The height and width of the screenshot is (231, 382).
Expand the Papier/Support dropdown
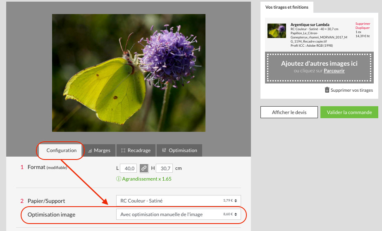(178, 201)
